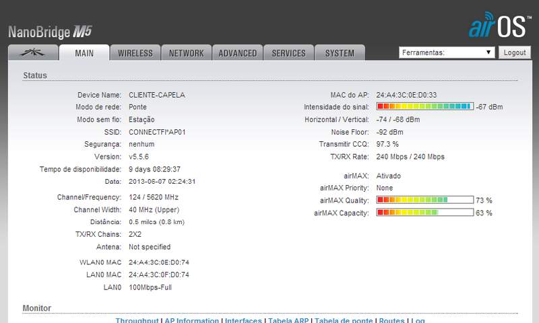This screenshot has width=539, height=323.
Task: Open the Tabela ARP link
Action: (x=288, y=320)
